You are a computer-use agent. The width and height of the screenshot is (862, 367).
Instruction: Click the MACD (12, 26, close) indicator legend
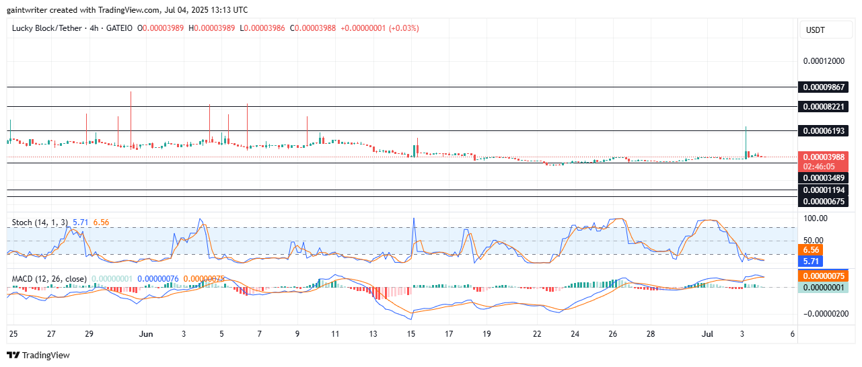click(49, 278)
